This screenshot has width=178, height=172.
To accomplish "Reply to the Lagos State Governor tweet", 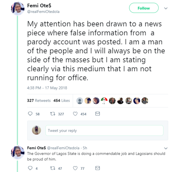I will (30, 168).
